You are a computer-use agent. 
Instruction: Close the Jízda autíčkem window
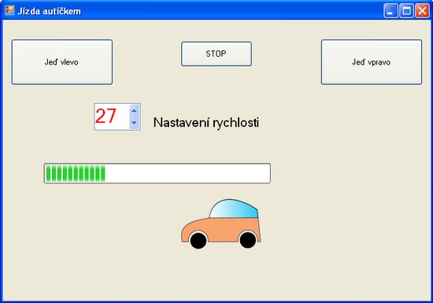point(422,11)
